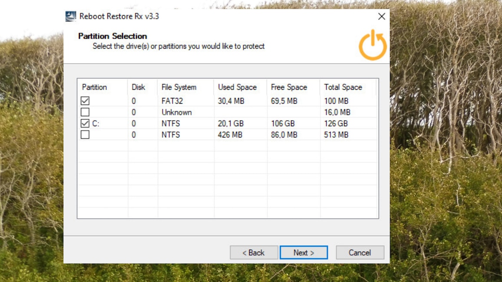Click the orange power restore logo
This screenshot has height=282, width=502.
tap(373, 45)
